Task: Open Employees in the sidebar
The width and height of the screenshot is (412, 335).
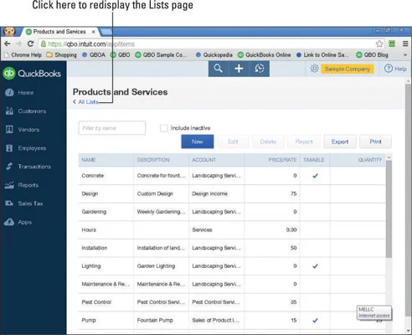Action: tap(26, 148)
